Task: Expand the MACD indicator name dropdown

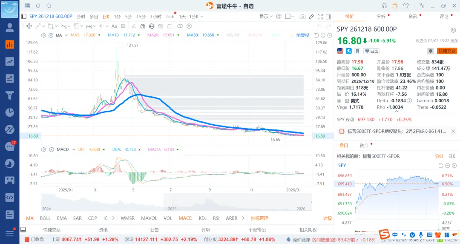Action: tap(73, 149)
